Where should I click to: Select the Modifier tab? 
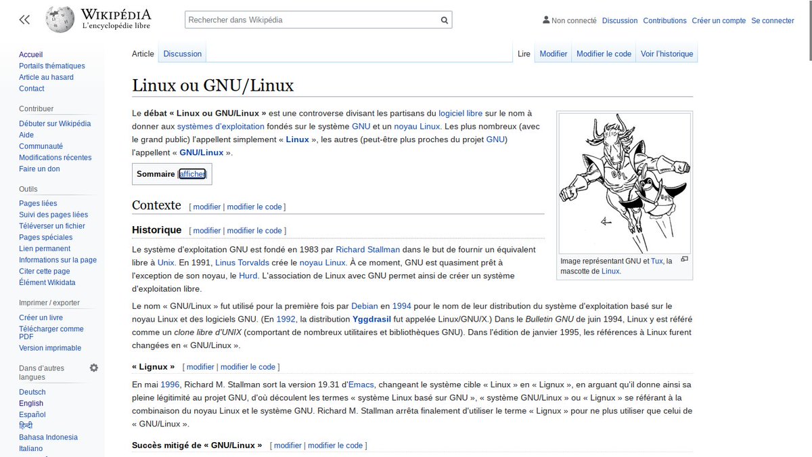tap(553, 53)
